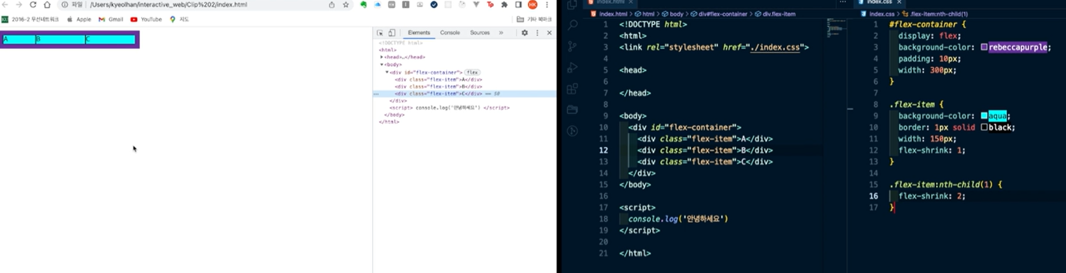Collapse the flex-container div node in DevTools
The width and height of the screenshot is (1066, 273).
(387, 72)
